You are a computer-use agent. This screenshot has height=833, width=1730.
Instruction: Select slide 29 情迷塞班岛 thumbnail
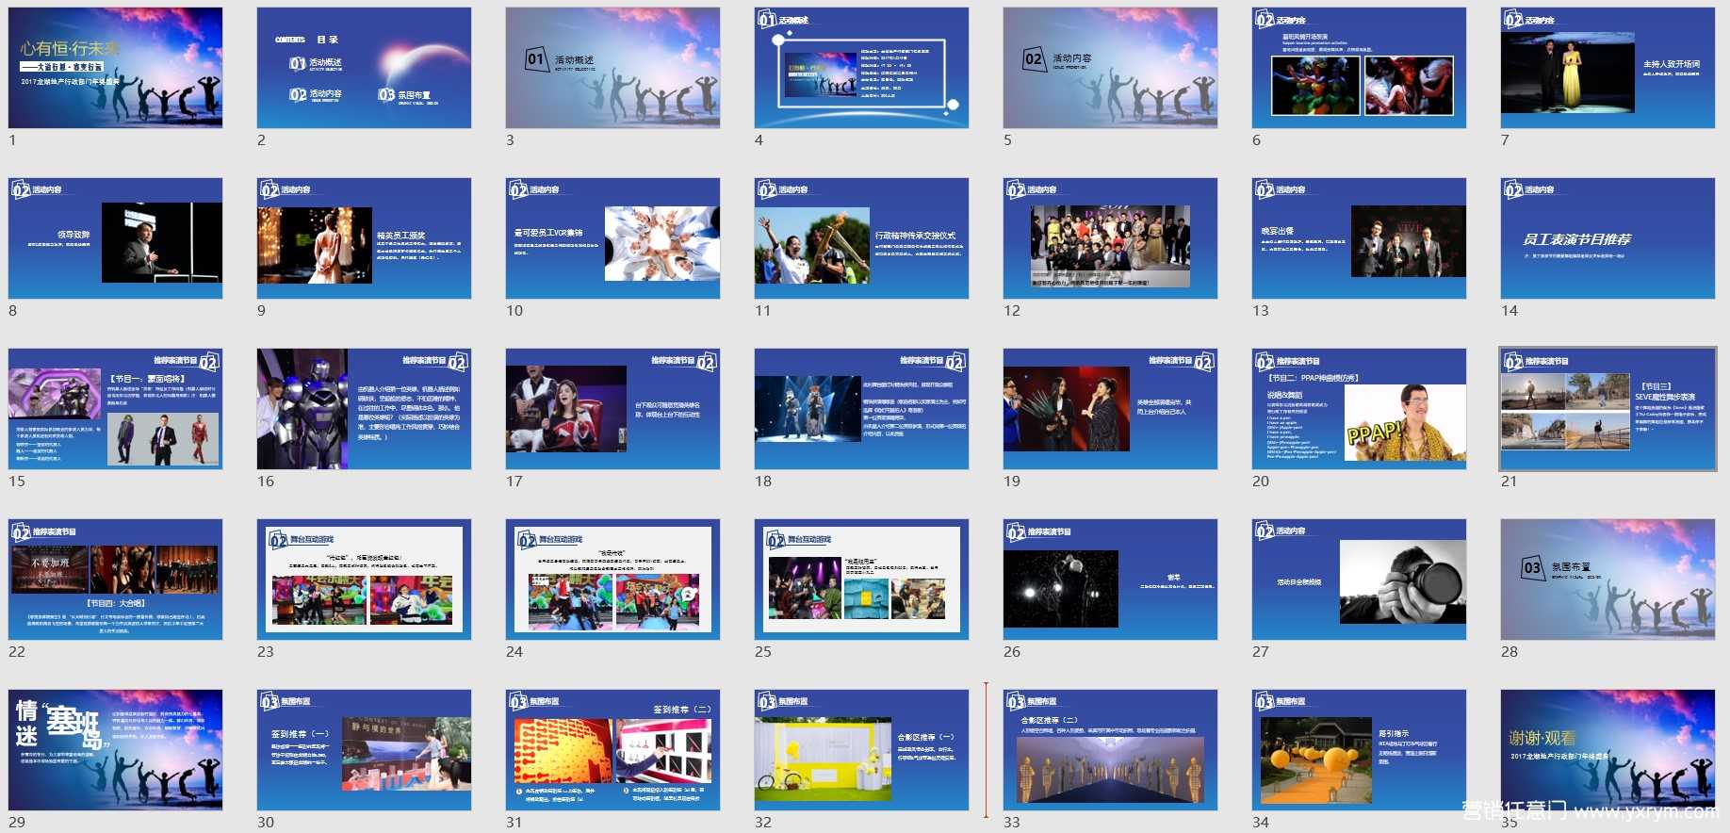tap(116, 750)
